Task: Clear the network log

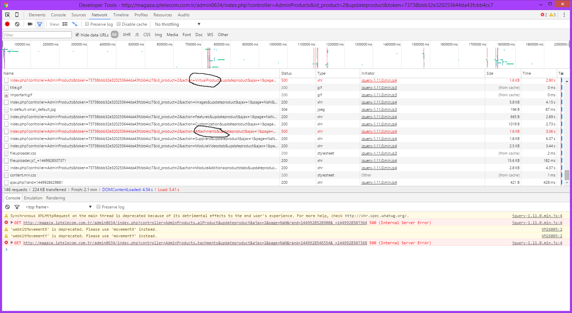Action: [17, 24]
